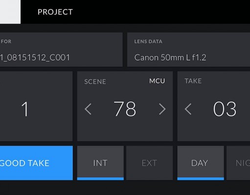The image size is (250, 195).
Task: Open the slate-for clip name C001 field
Action: 61,50
